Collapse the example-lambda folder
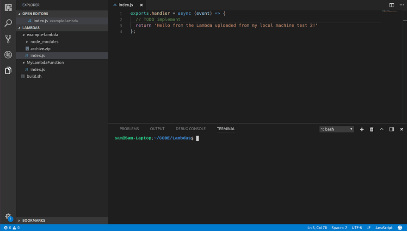Screen dimensions: 407x231 [x=24, y=35]
